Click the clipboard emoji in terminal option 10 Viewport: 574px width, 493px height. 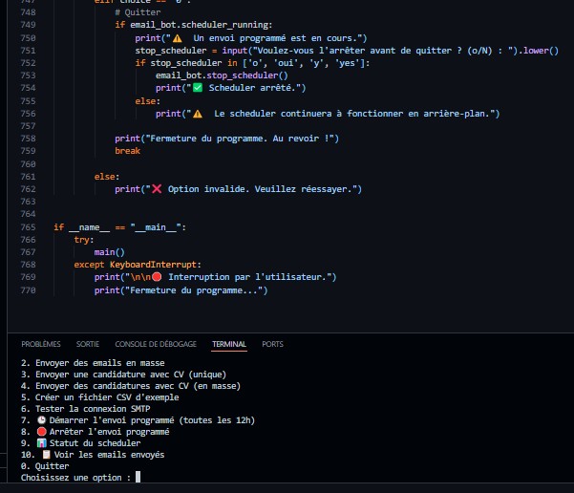(x=46, y=454)
